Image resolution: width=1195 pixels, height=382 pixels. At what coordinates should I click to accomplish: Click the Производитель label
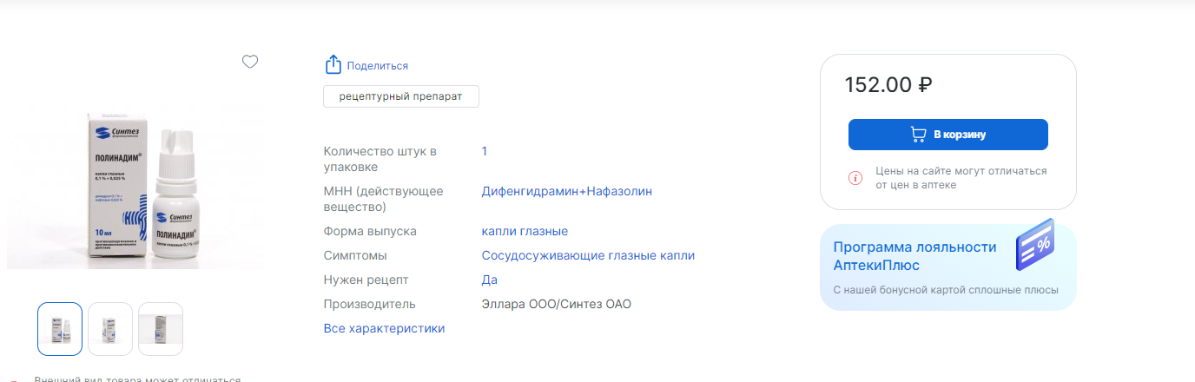click(370, 305)
